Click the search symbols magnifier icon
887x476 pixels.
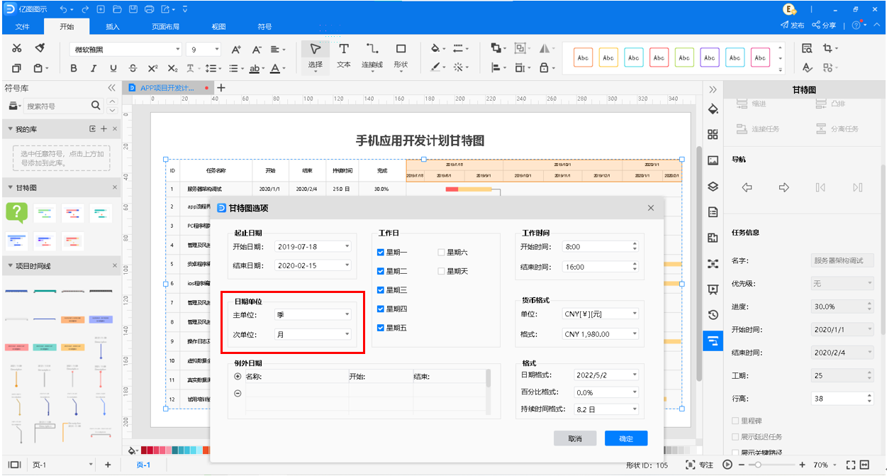coord(96,106)
